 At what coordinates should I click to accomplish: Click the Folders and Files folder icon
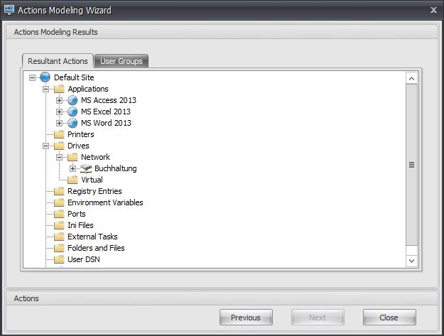pos(59,248)
